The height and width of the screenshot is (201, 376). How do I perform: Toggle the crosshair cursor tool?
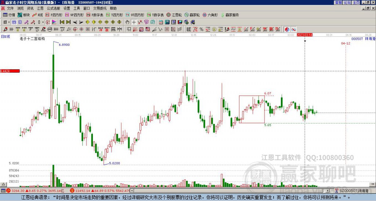[x=134, y=22]
